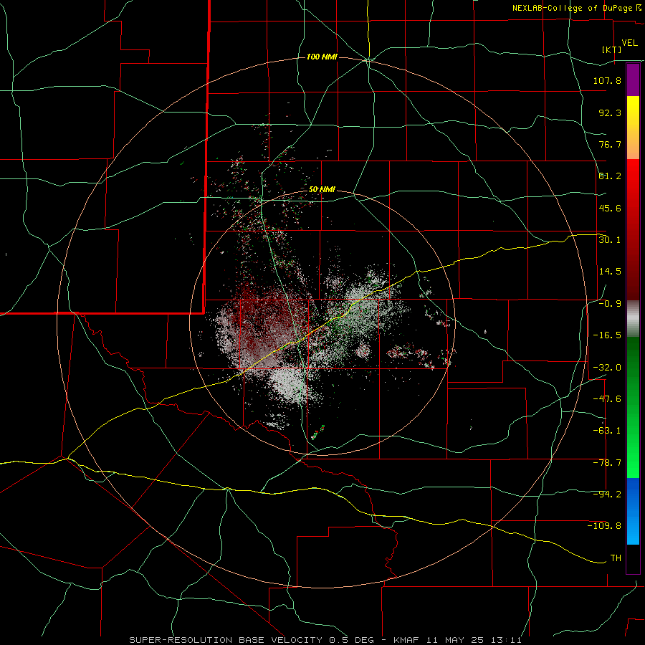
Task: Click the 30.1 velocity scale value
Action: click(x=610, y=240)
